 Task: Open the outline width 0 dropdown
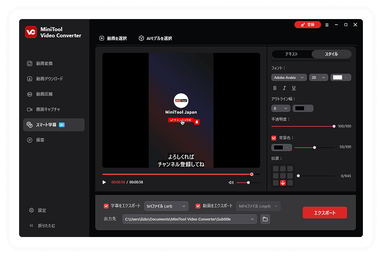[x=281, y=109]
